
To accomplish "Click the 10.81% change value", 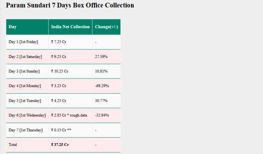I will click(101, 71).
